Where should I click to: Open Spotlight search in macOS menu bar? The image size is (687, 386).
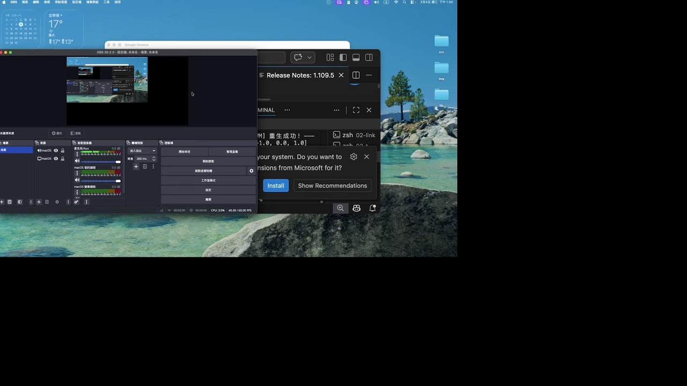click(404, 2)
